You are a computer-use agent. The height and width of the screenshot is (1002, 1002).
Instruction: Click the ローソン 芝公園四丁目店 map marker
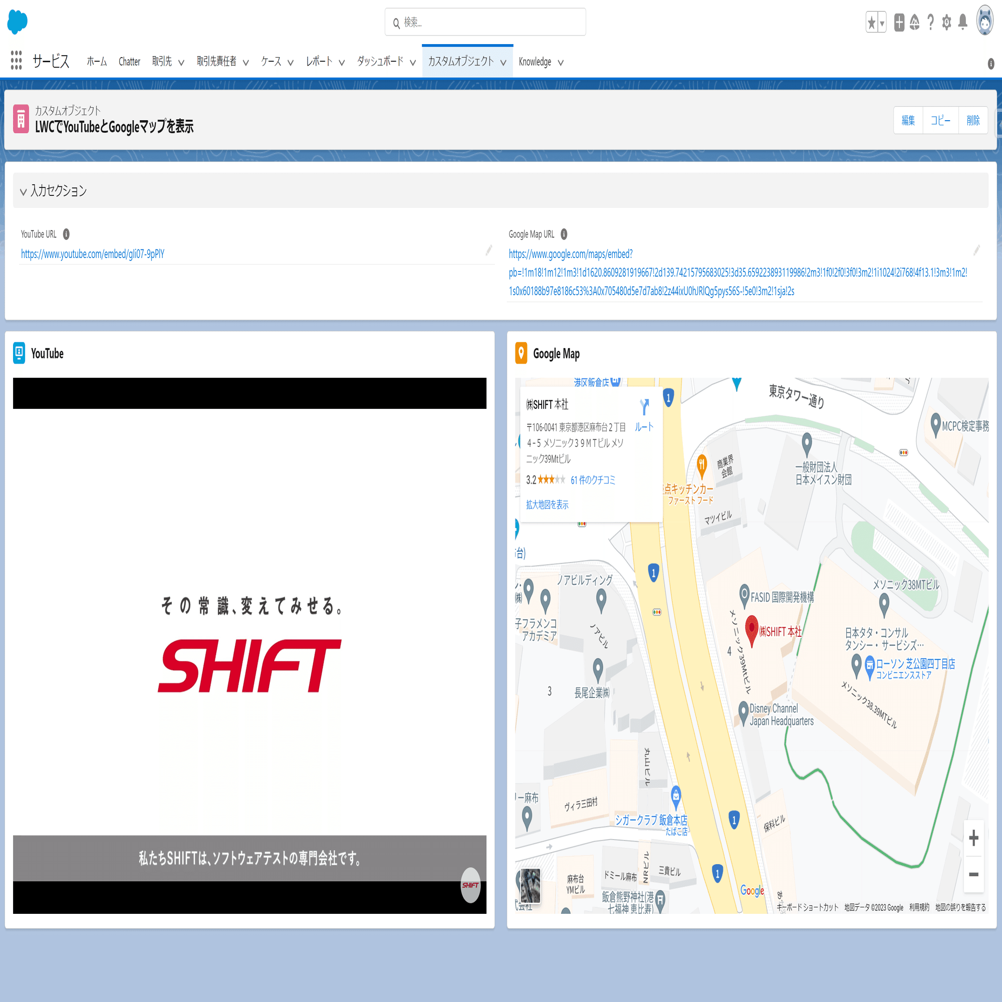click(870, 666)
